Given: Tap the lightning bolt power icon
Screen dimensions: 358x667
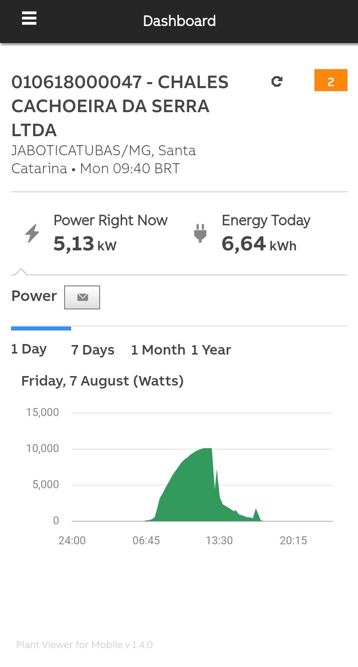Looking at the screenshot, I should 32,233.
